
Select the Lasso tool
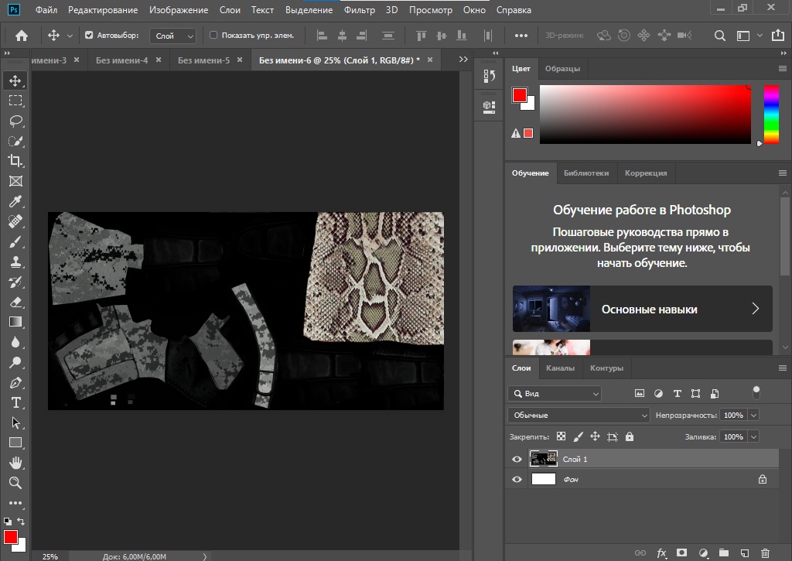15,121
